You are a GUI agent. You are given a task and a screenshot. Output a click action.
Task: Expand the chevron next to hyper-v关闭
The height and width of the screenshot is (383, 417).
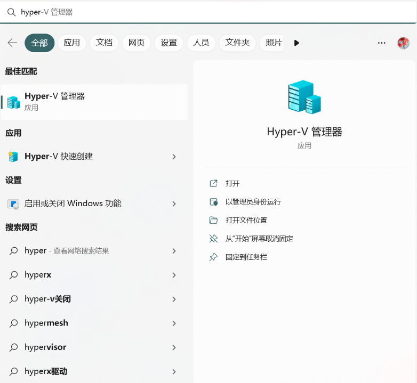pyautogui.click(x=174, y=299)
